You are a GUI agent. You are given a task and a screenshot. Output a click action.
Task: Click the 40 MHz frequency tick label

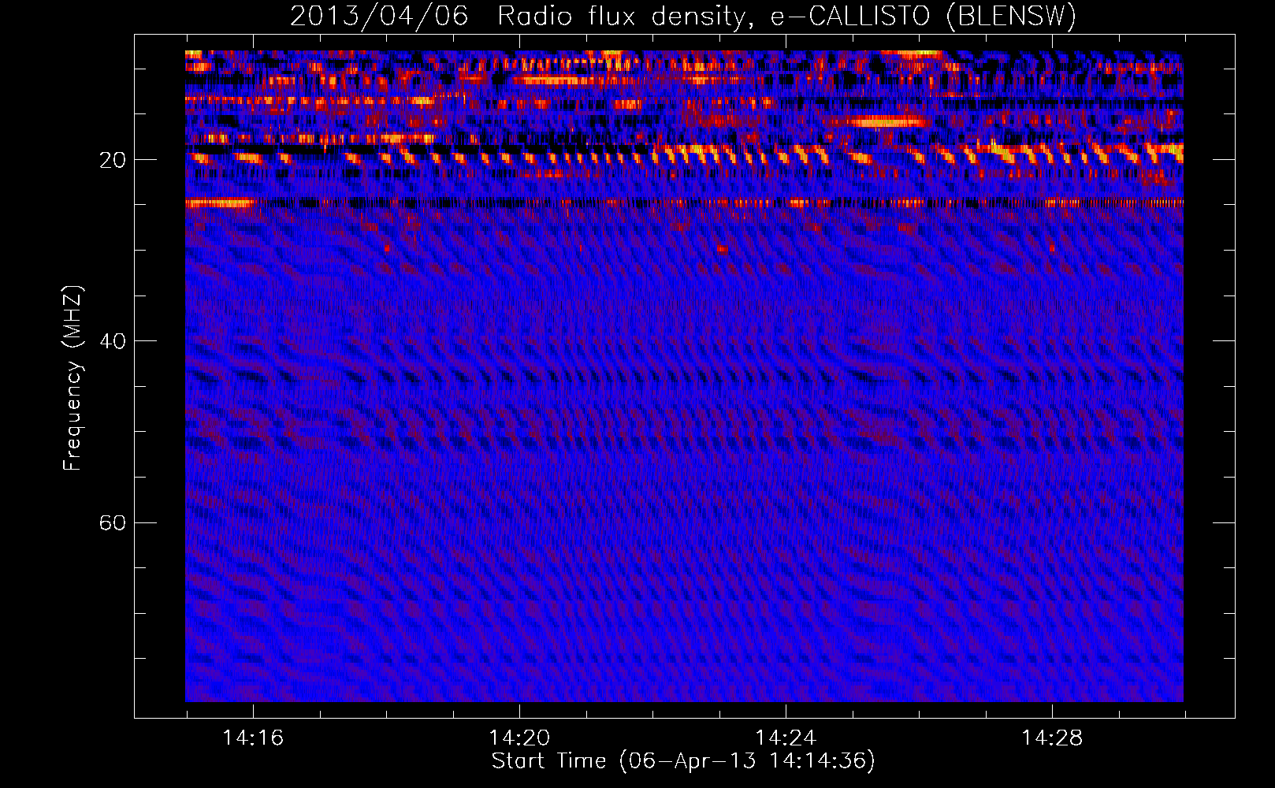pyautogui.click(x=113, y=342)
